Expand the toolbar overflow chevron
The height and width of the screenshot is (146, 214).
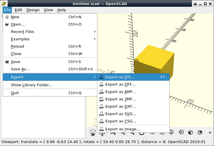210,132
